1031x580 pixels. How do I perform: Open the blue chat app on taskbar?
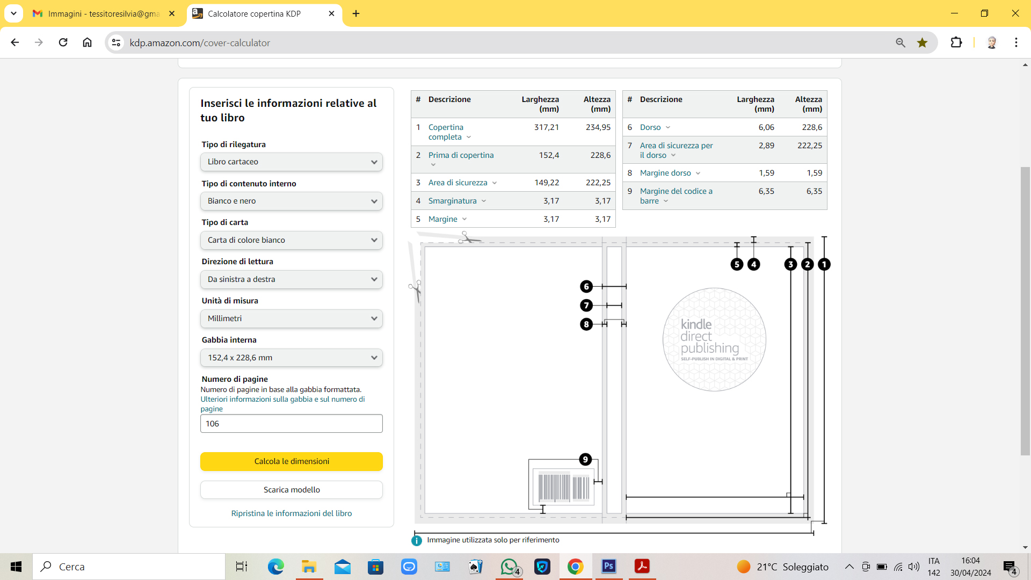click(409, 567)
